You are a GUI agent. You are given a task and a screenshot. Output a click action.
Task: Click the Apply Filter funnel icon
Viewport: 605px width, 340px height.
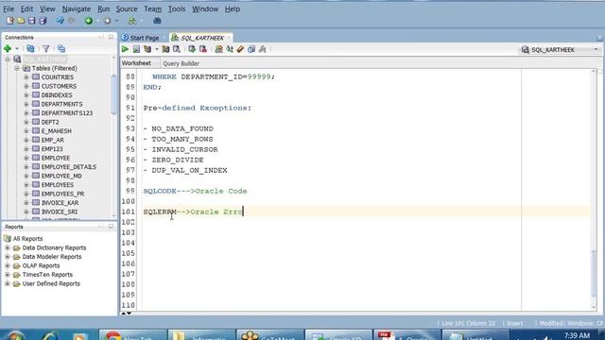pos(46,48)
